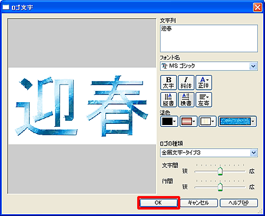This screenshot has width=265, height=216.
Task: Expand the ロゴの種類 dropdown
Action: tap(253, 153)
